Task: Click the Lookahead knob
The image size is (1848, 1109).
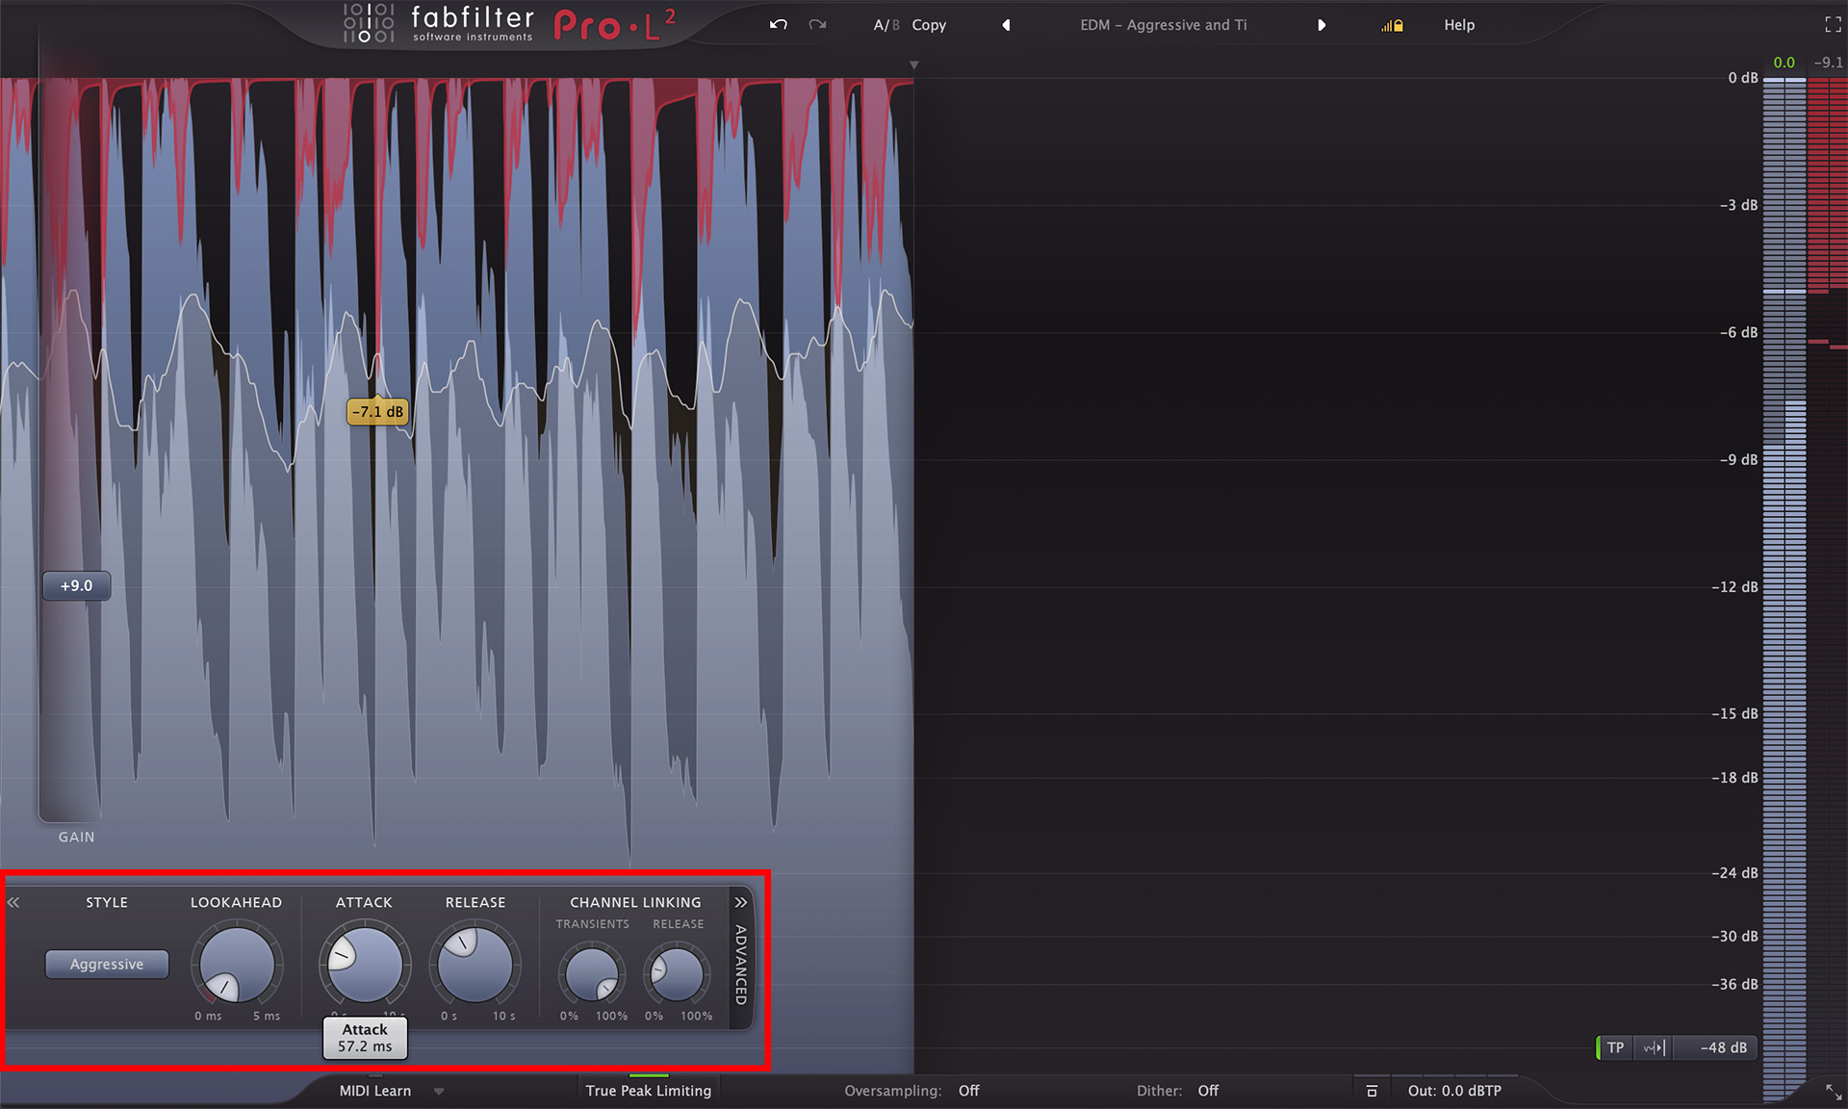Action: 237,964
